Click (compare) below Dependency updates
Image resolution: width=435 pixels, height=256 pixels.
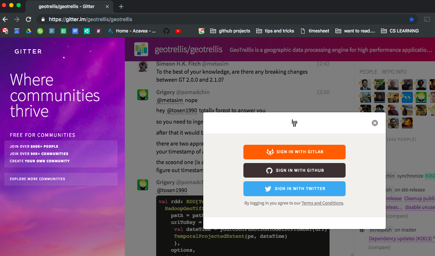[379, 247]
